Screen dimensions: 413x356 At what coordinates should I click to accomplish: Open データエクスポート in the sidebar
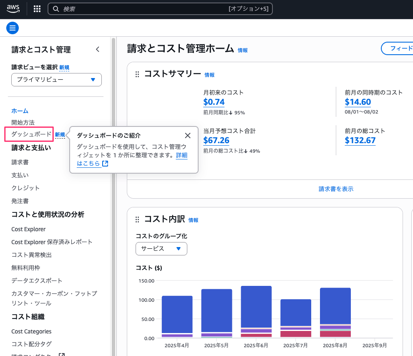(x=37, y=280)
